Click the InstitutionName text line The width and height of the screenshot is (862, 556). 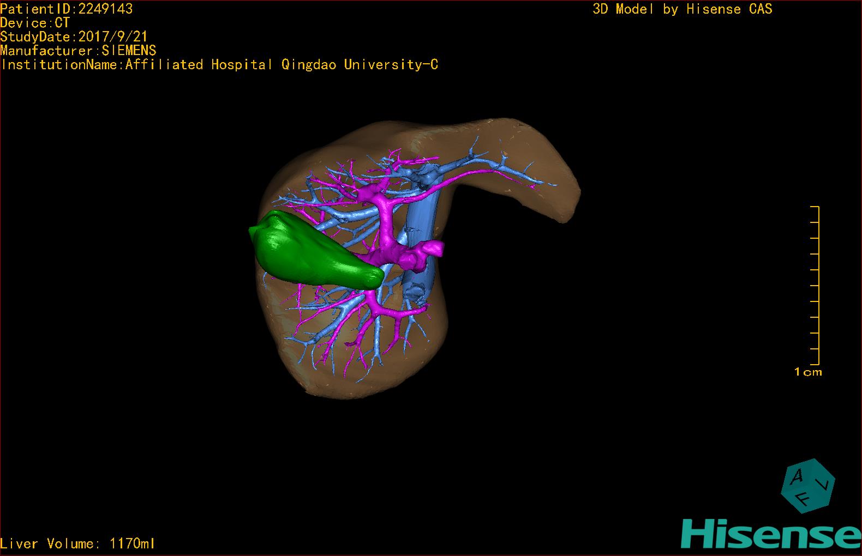219,65
